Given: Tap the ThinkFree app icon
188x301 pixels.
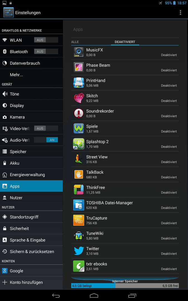Looking at the screenshot, I should pyautogui.click(x=79, y=190).
